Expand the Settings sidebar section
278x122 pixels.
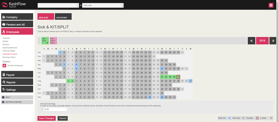click(17, 89)
